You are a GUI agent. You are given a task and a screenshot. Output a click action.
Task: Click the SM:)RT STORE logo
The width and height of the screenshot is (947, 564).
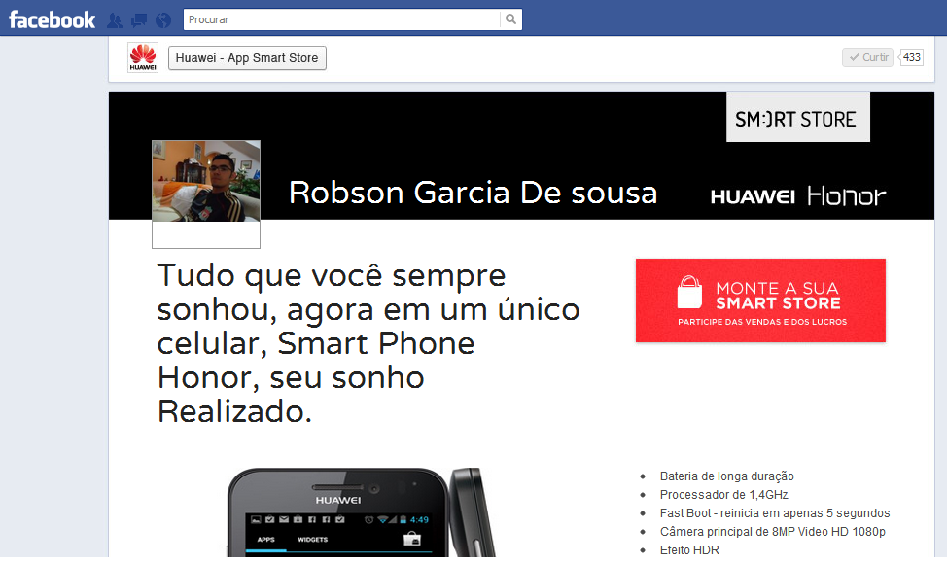pos(798,117)
